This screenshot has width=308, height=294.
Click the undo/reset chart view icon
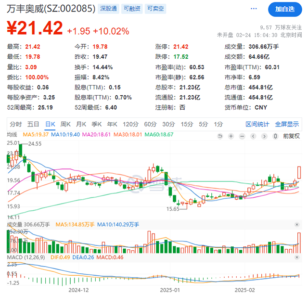click(x=220, y=136)
